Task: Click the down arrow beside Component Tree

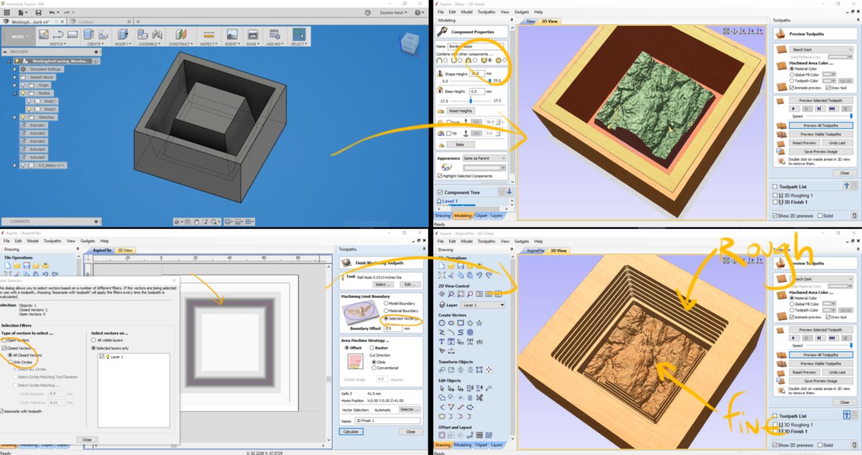Action: coord(509,192)
